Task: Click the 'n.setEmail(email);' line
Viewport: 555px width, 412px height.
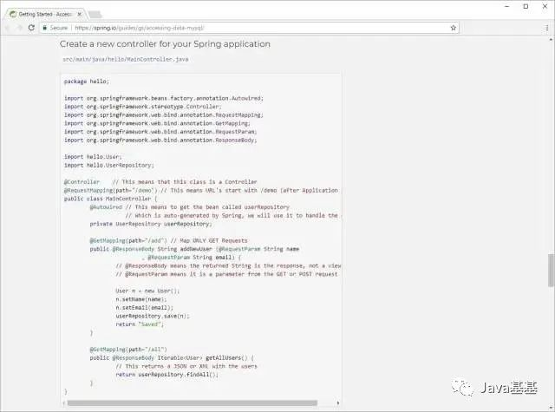Action: coord(145,308)
